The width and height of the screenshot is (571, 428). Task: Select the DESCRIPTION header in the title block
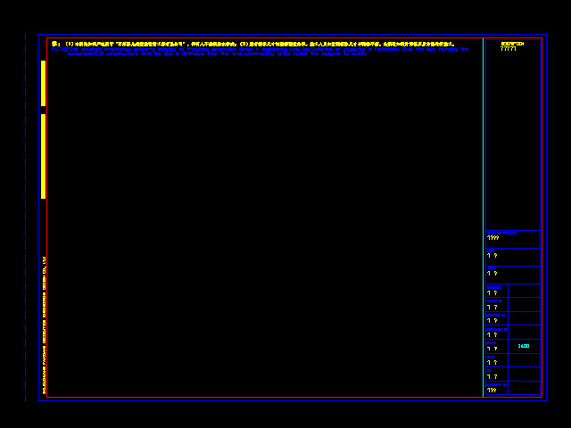click(x=512, y=44)
